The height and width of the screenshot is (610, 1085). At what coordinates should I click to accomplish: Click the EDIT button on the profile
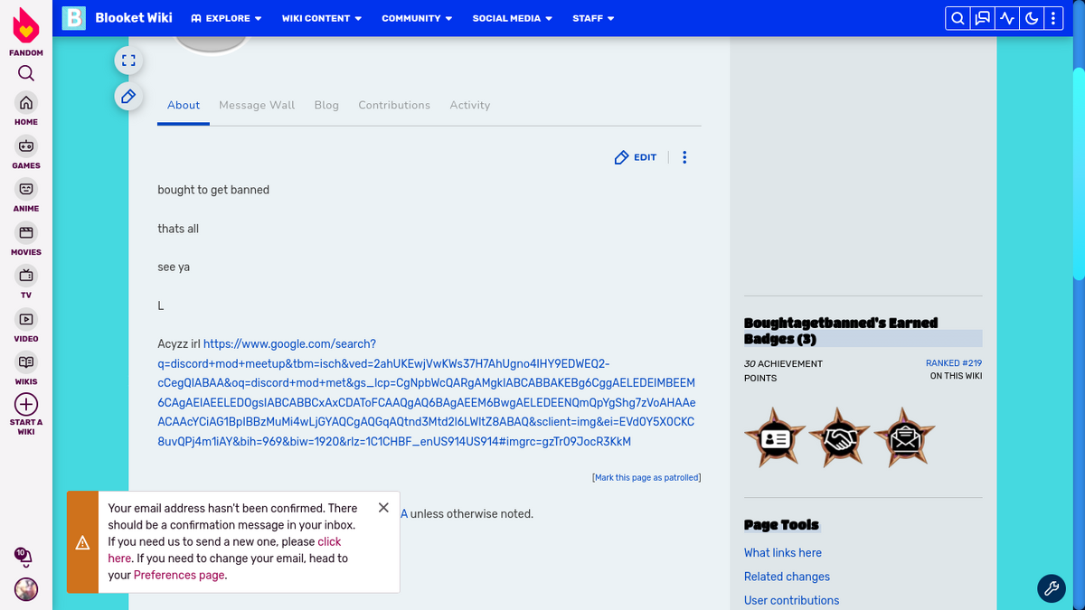point(635,156)
